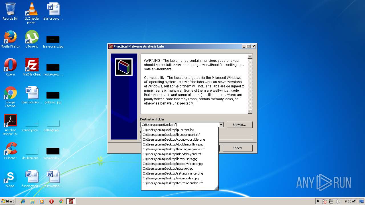Click the installer logo box image

point(124,67)
